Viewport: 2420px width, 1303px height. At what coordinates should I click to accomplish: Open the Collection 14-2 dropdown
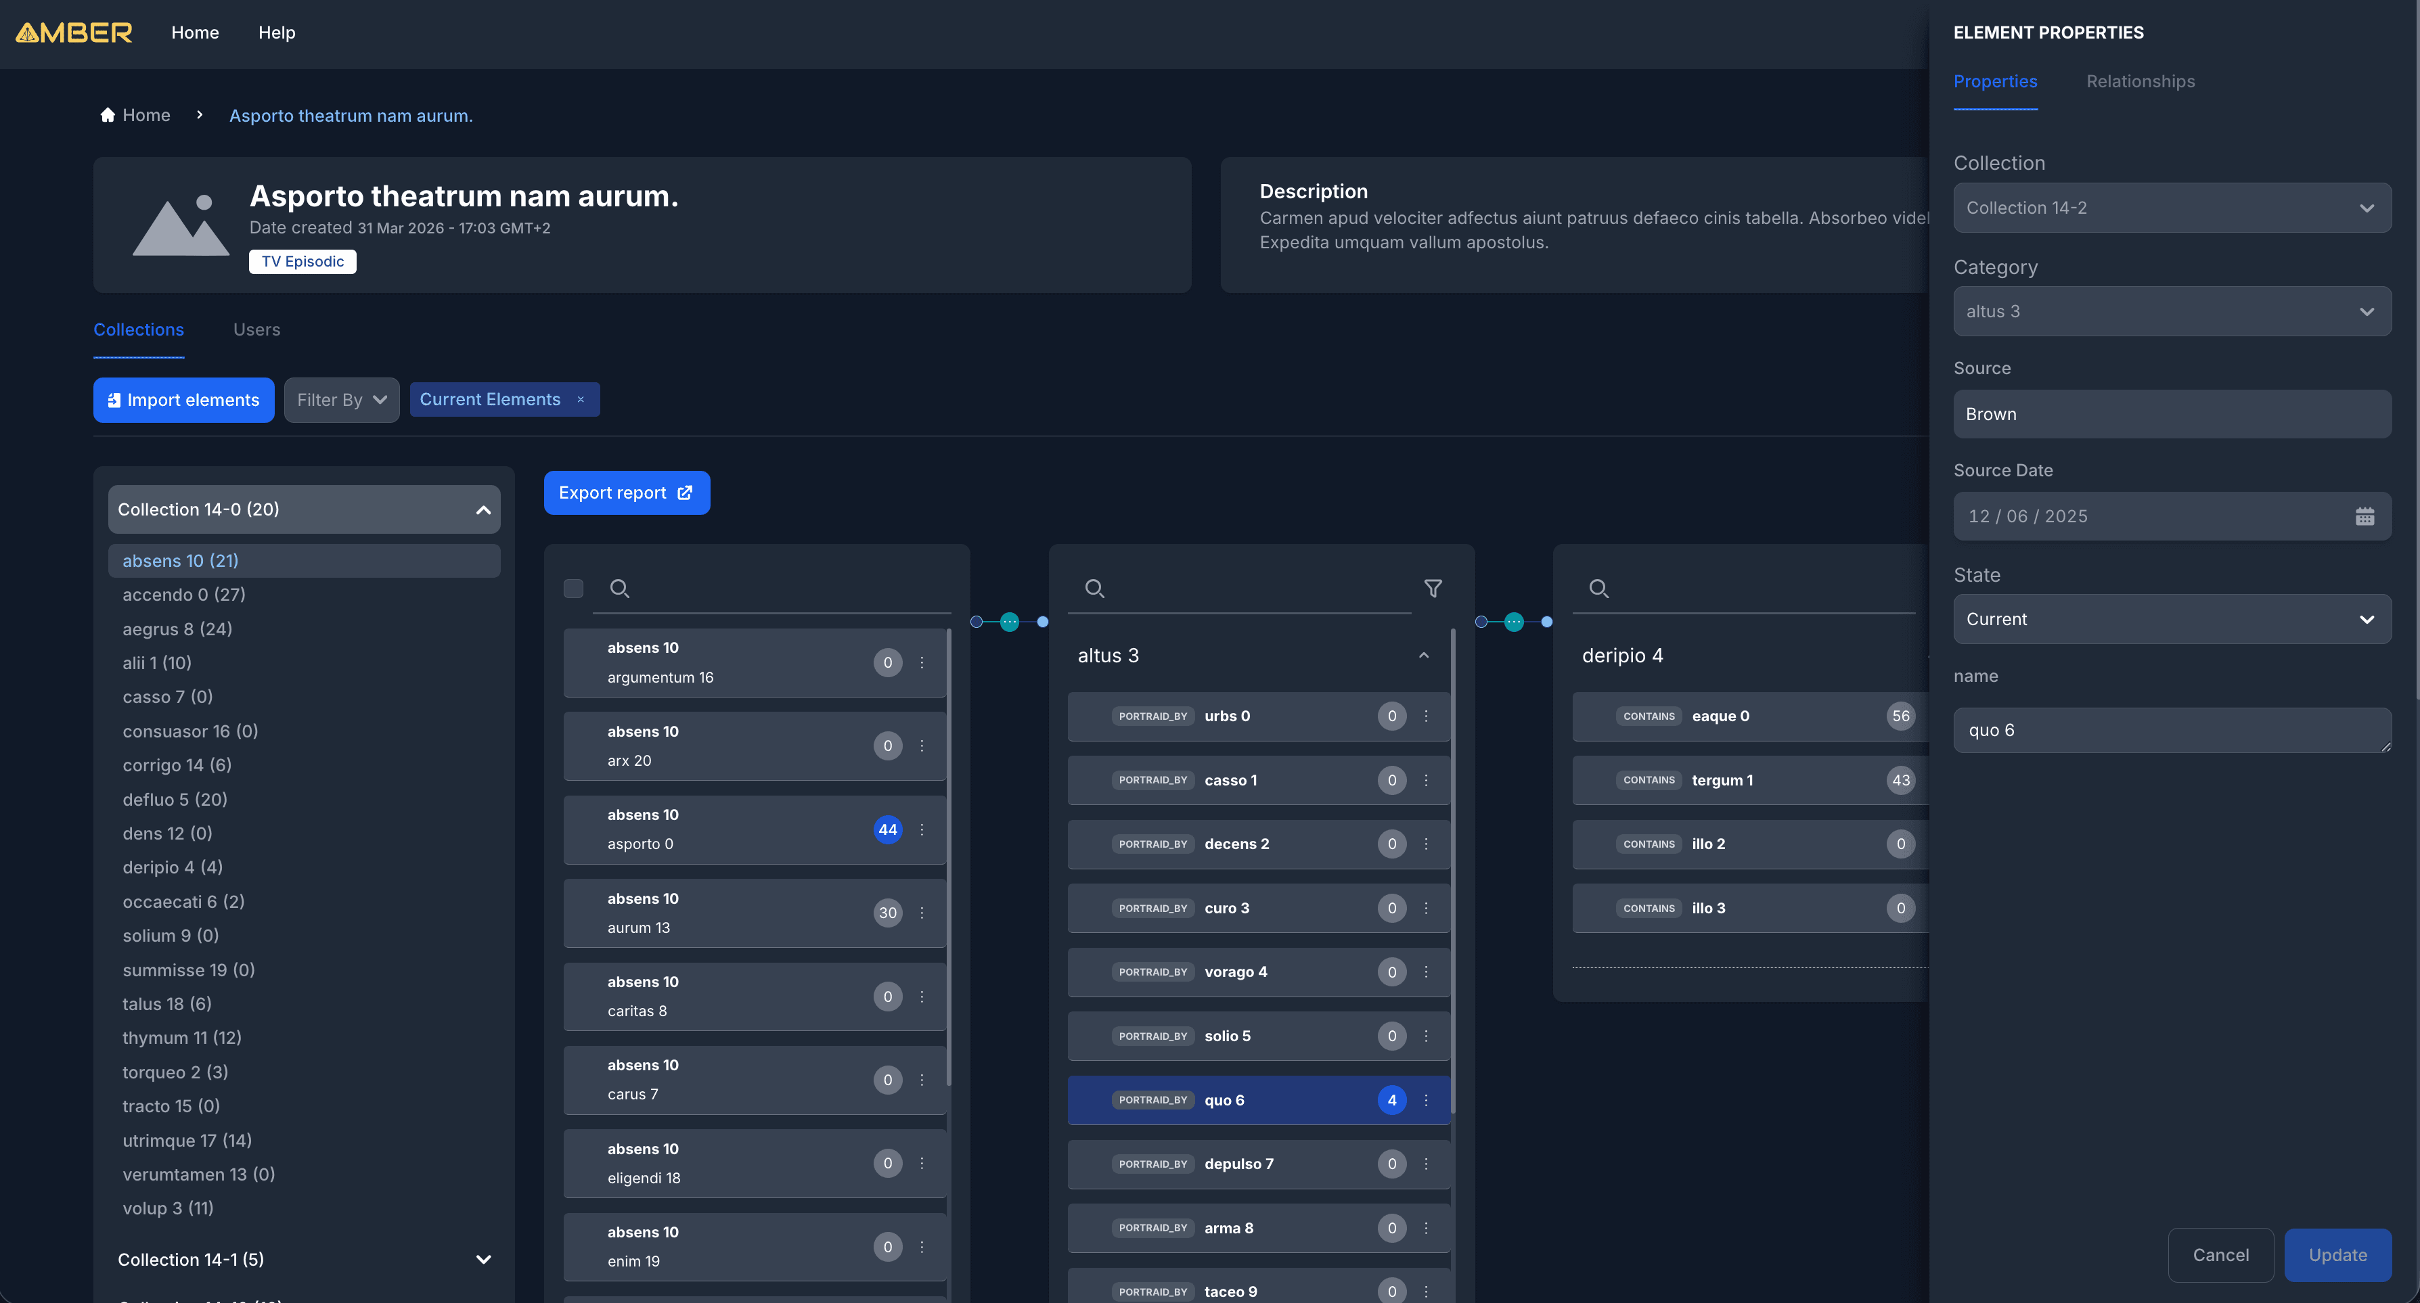coord(2171,206)
